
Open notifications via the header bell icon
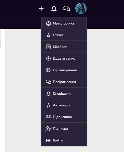click(x=54, y=9)
